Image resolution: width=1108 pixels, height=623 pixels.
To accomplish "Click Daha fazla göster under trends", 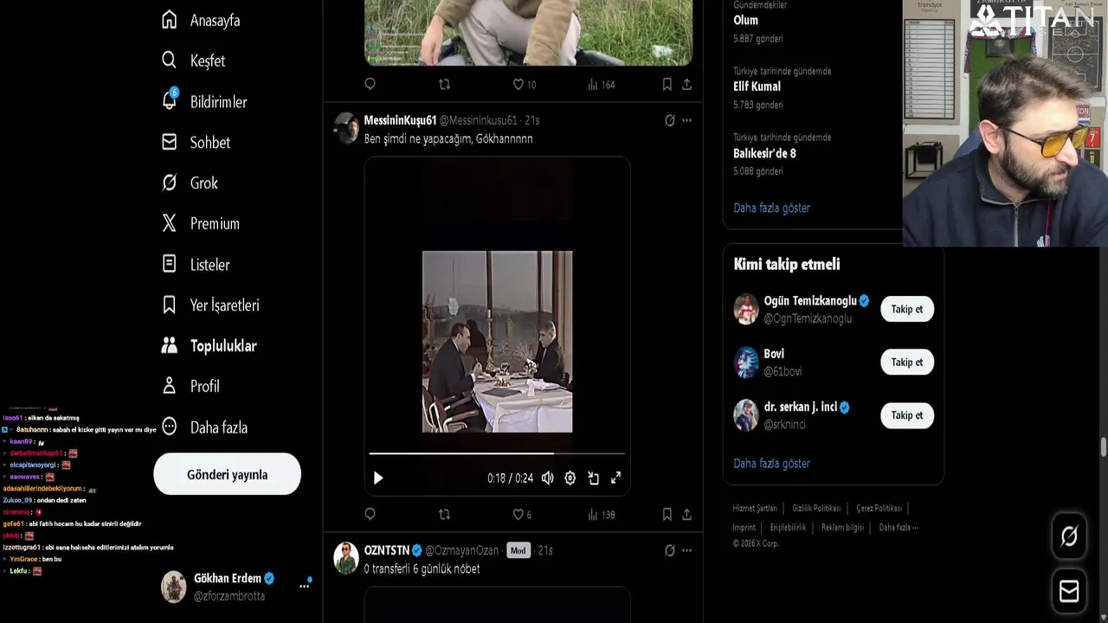I will 771,208.
